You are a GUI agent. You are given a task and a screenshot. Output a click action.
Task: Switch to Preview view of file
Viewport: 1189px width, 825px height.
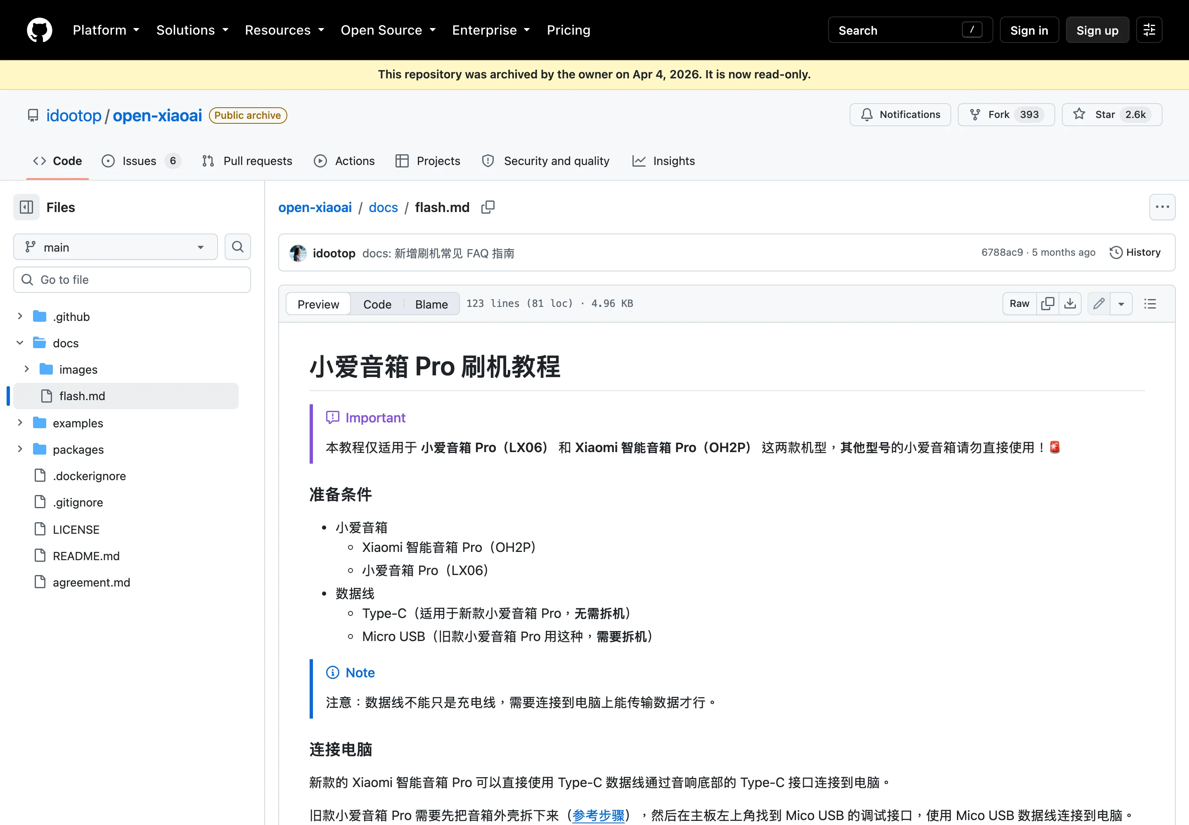318,304
